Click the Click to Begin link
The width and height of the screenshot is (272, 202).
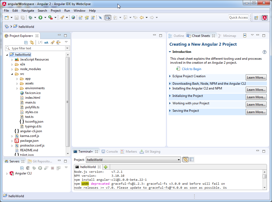tap(191, 69)
